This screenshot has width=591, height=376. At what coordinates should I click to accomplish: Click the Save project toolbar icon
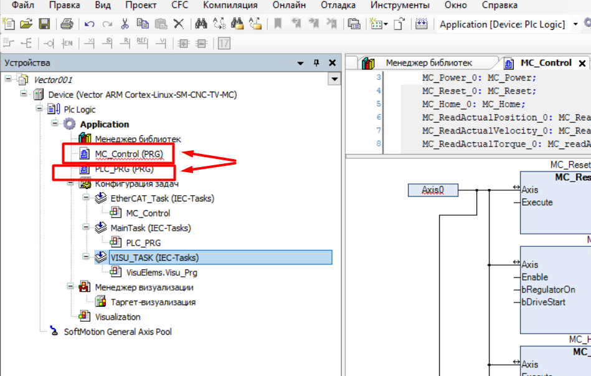tap(44, 24)
